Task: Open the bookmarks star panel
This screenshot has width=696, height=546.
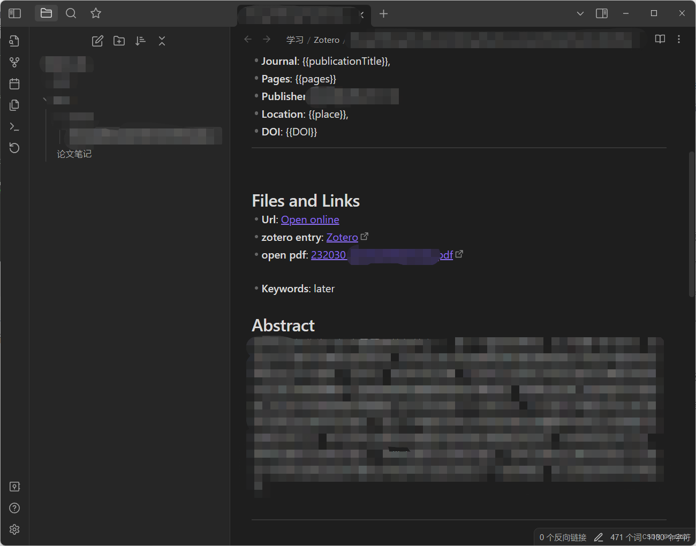Action: [x=96, y=13]
